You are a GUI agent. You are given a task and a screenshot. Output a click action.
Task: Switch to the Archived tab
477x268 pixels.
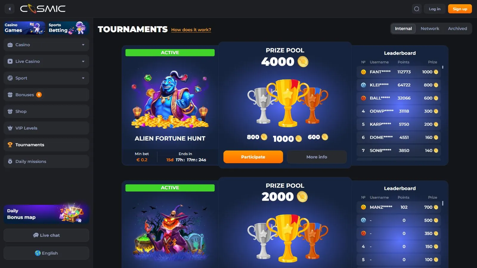click(457, 29)
